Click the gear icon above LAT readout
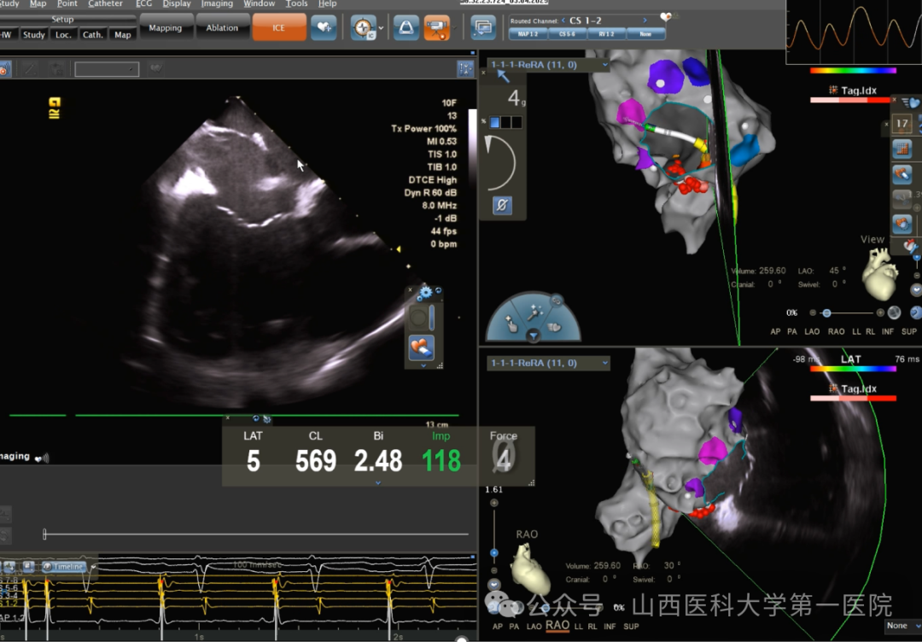 point(267,419)
